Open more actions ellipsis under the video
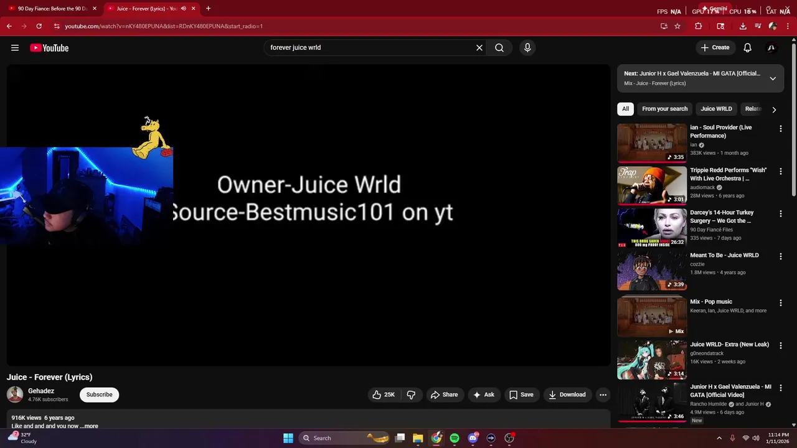This screenshot has width=797, height=448. point(603,394)
